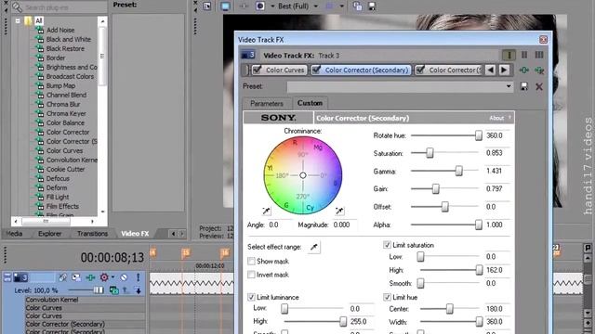The image size is (595, 334).
Task: Click the Saturation slider handle
Action: 430,153
